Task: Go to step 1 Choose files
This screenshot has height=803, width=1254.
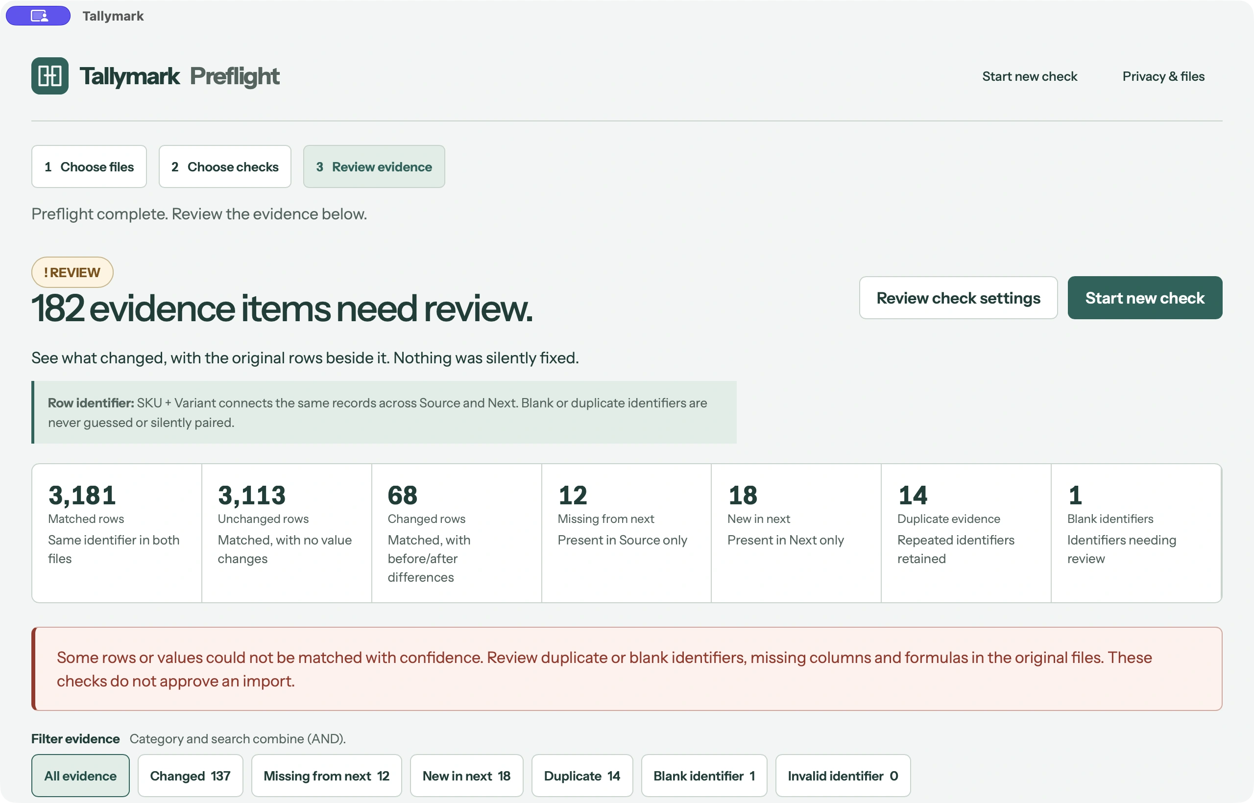Action: pyautogui.click(x=89, y=166)
